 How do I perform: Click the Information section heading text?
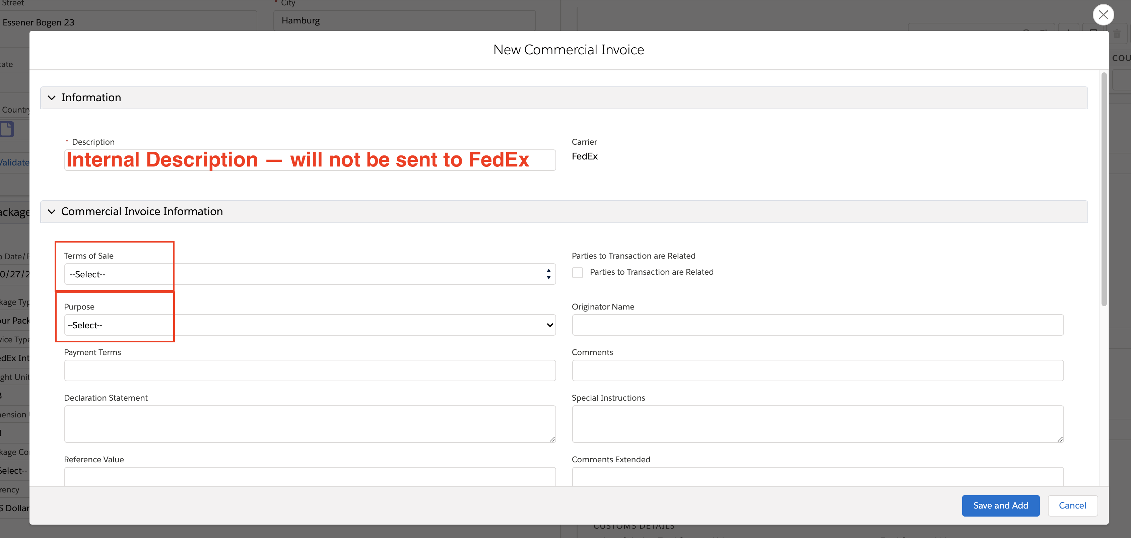point(91,97)
